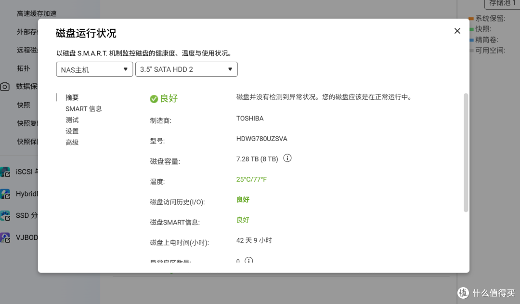Click the model number HDWG780UZSVA
This screenshot has height=304, width=520.
tap(261, 139)
